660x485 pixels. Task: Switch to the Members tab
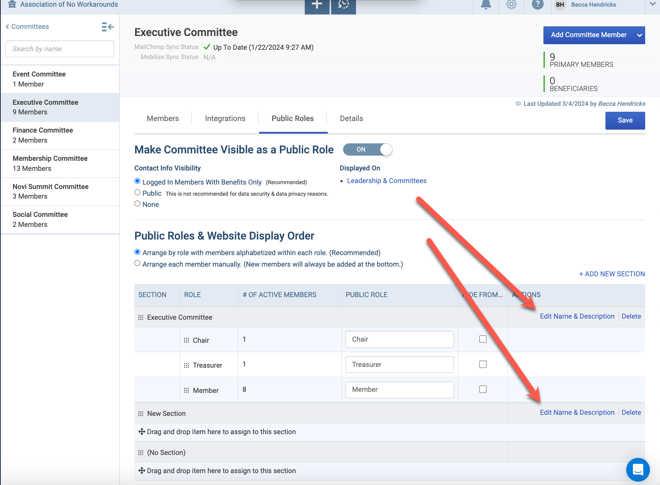163,118
